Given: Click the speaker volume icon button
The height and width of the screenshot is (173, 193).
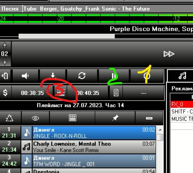Looking at the screenshot, I should (x=25, y=76).
